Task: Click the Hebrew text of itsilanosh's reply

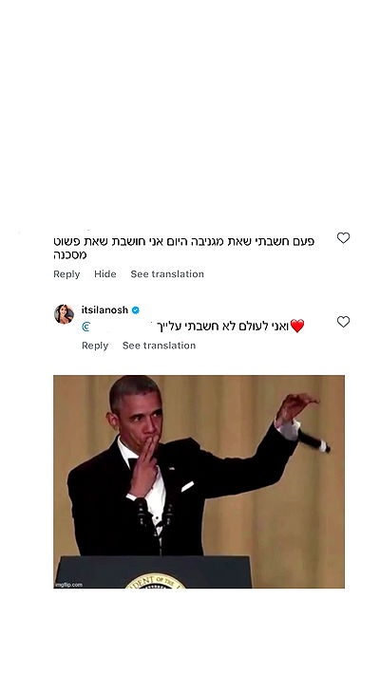Action: pos(222,327)
